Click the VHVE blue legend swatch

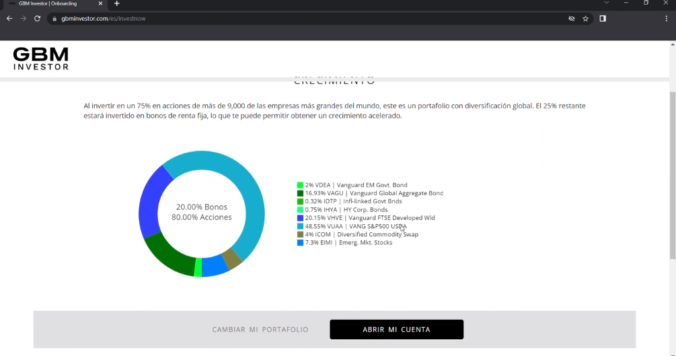300,218
